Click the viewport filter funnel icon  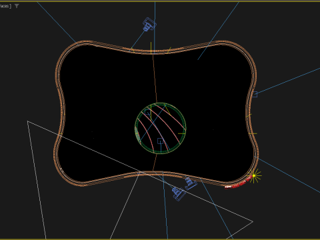[17, 6]
